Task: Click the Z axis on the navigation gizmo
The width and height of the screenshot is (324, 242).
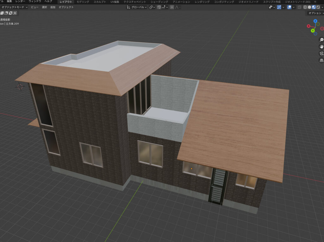Action: pyautogui.click(x=315, y=21)
